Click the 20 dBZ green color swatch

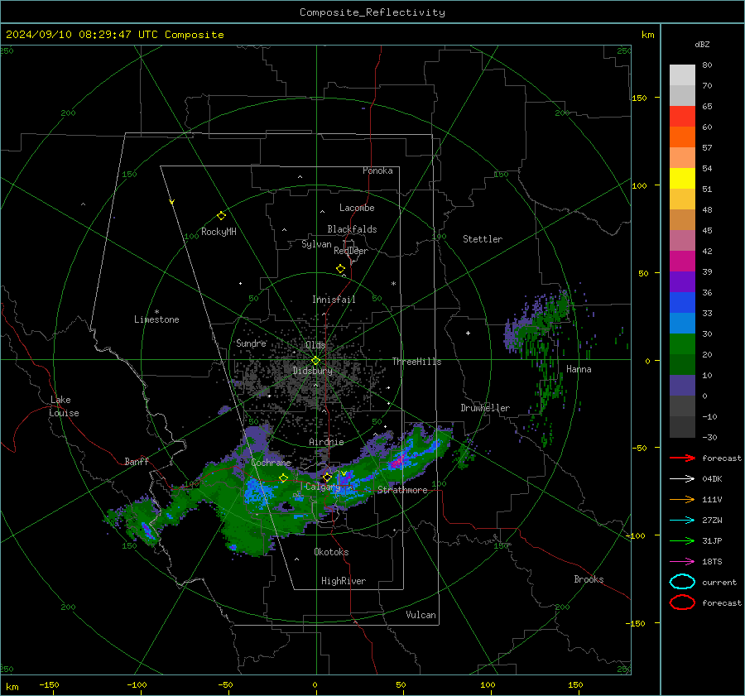[x=682, y=343]
